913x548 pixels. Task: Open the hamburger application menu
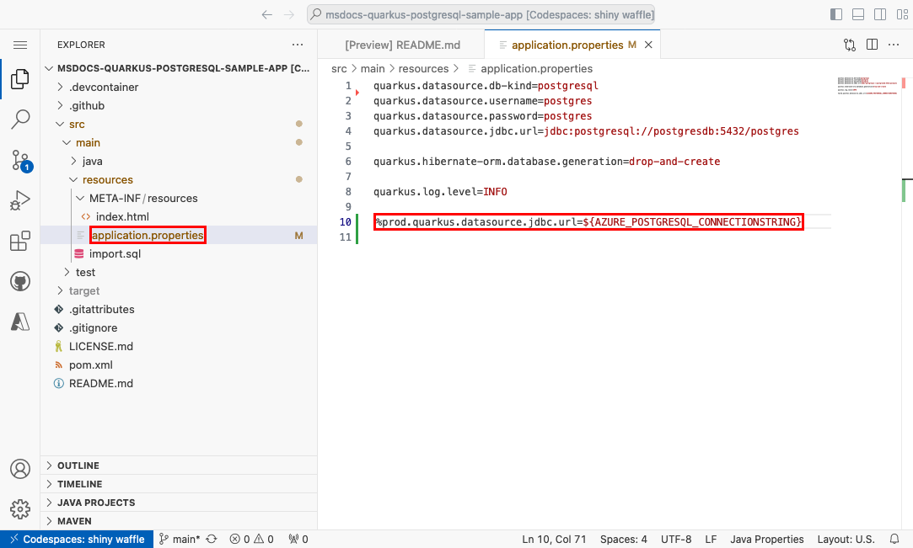tap(20, 45)
